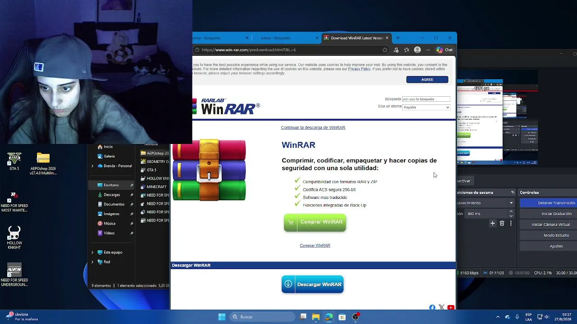Viewport: 577px width, 324px height.
Task: Open Copilot Chat in the browser
Action: pos(444,50)
